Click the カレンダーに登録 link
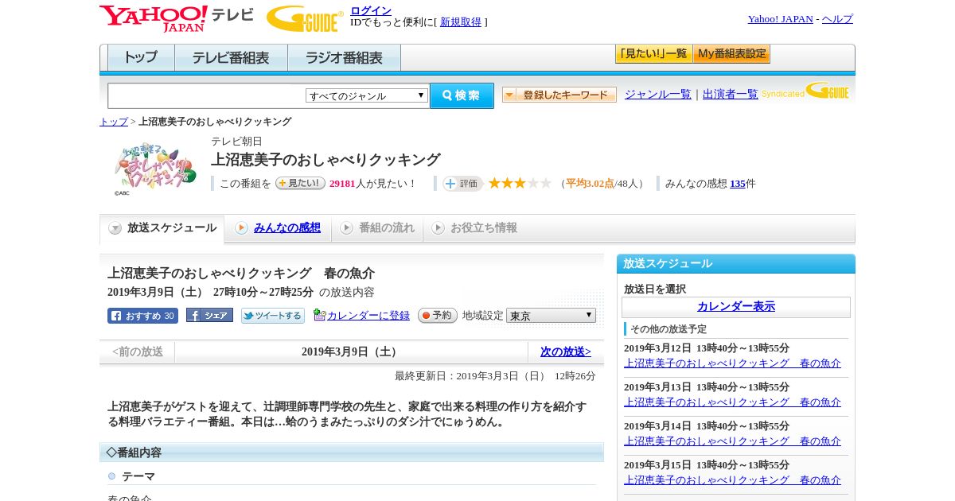This screenshot has height=501, width=955. click(x=368, y=316)
